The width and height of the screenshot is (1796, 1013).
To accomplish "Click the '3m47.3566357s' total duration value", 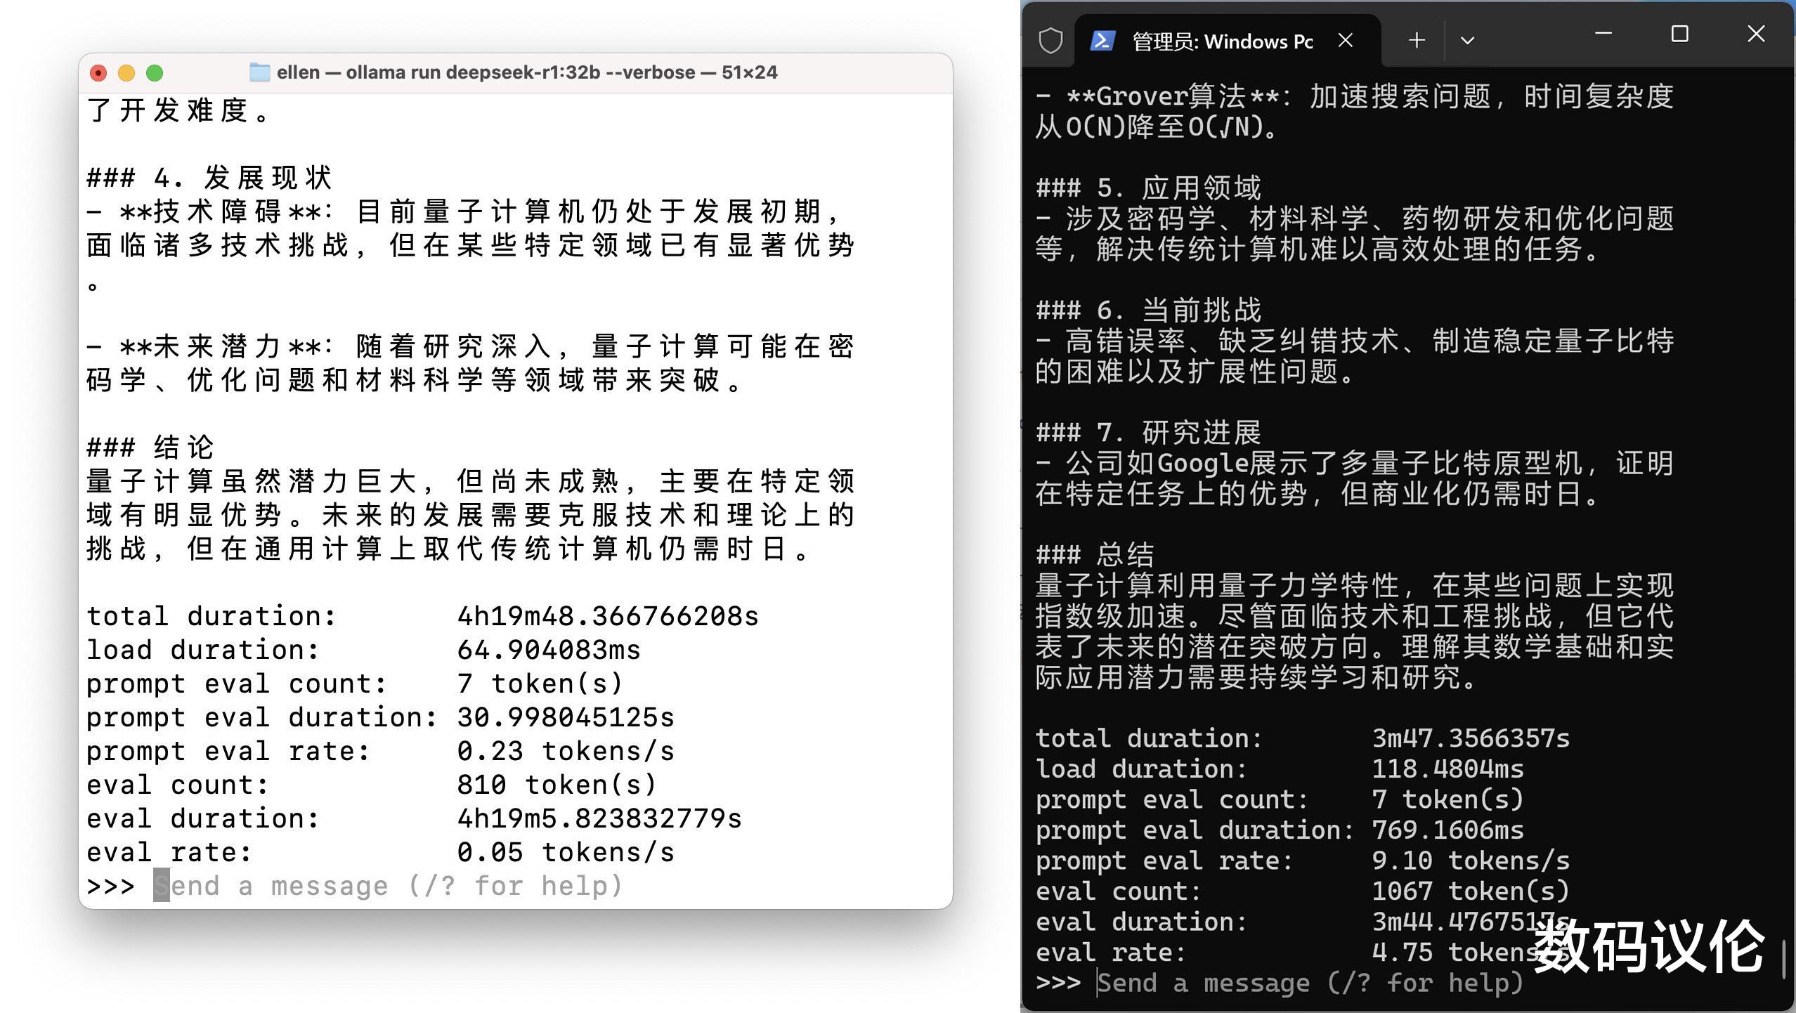I will 1471,738.
